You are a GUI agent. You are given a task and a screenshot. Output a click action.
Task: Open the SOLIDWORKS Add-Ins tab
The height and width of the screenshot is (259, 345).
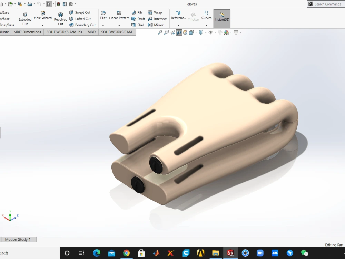pos(64,32)
